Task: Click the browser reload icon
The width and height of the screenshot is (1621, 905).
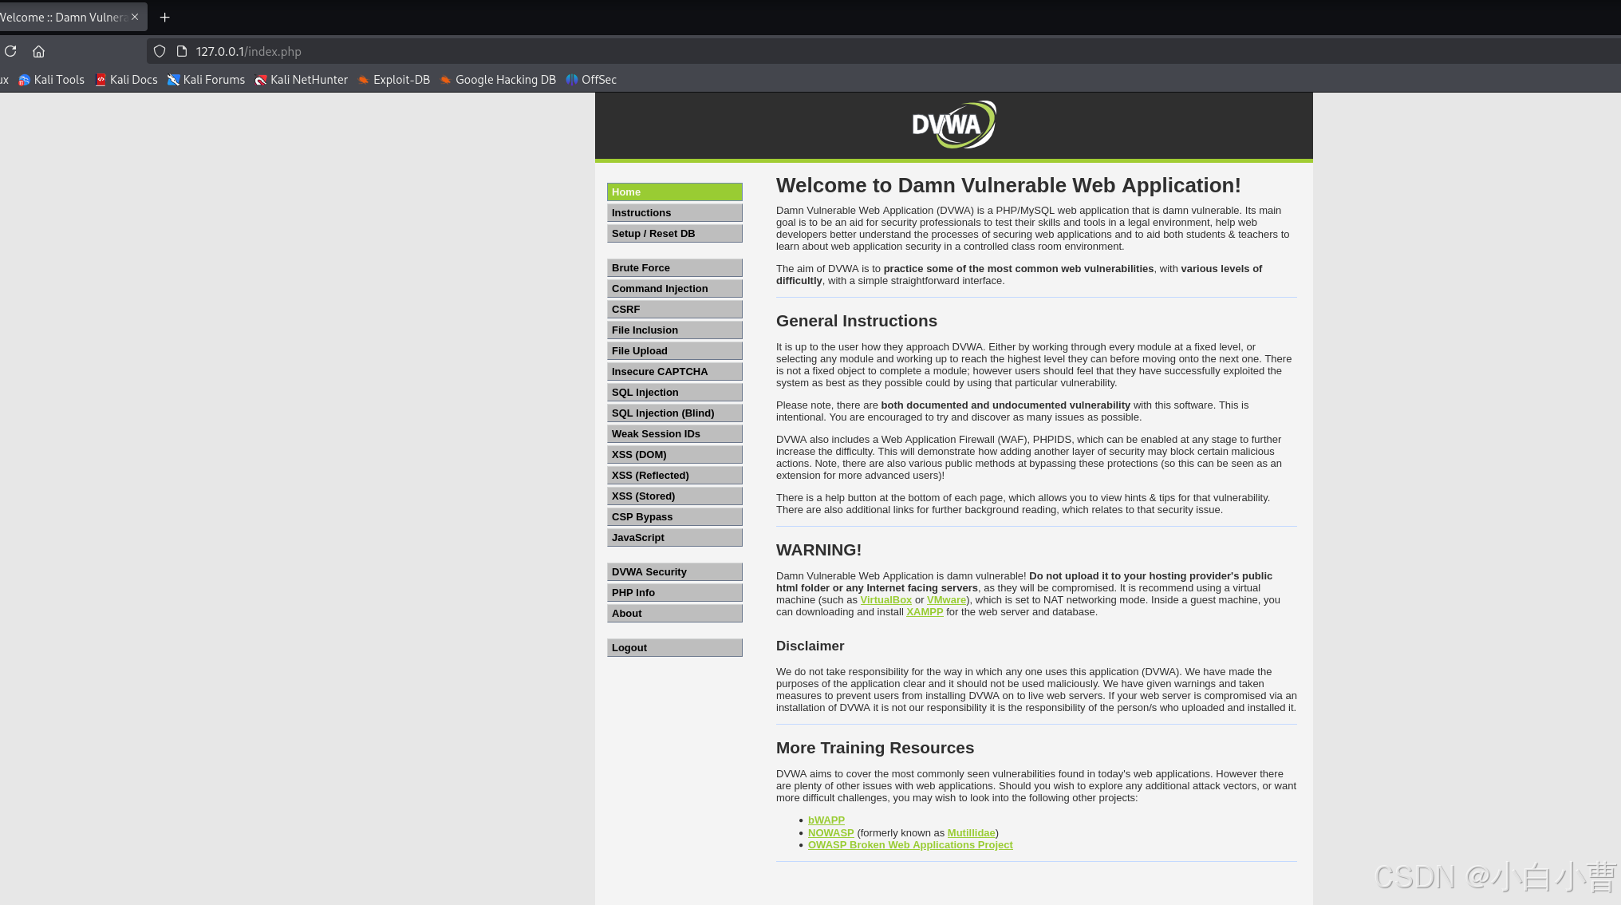Action: pyautogui.click(x=10, y=51)
